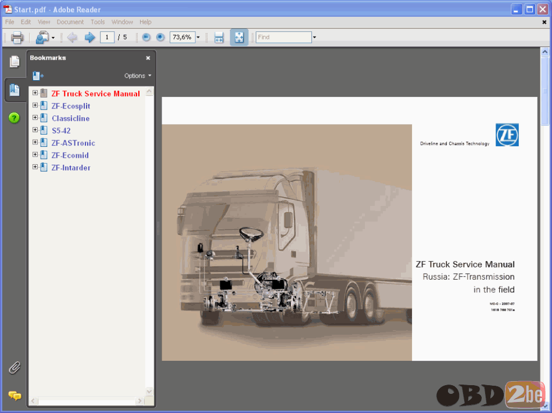Select the Bookmarks panel icon
The height and width of the screenshot is (413, 552).
(x=15, y=90)
